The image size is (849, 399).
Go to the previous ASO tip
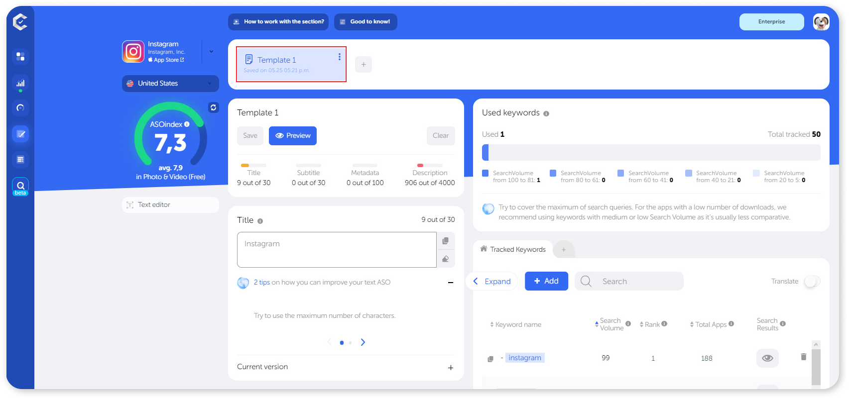coord(329,342)
